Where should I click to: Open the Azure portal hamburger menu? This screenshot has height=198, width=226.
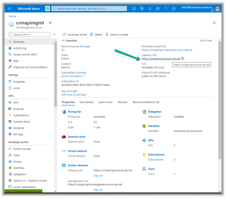(x=9, y=8)
